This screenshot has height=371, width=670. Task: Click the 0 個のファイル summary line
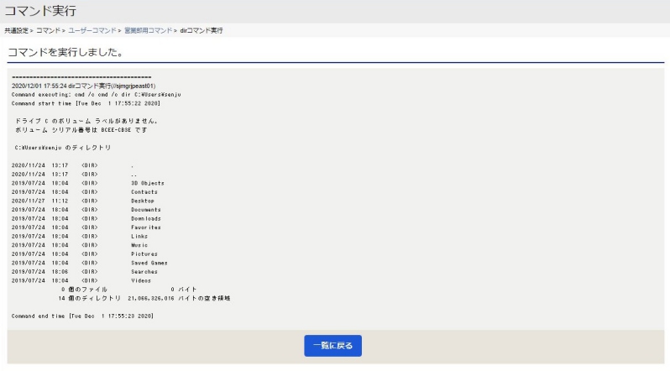pyautogui.click(x=129, y=290)
